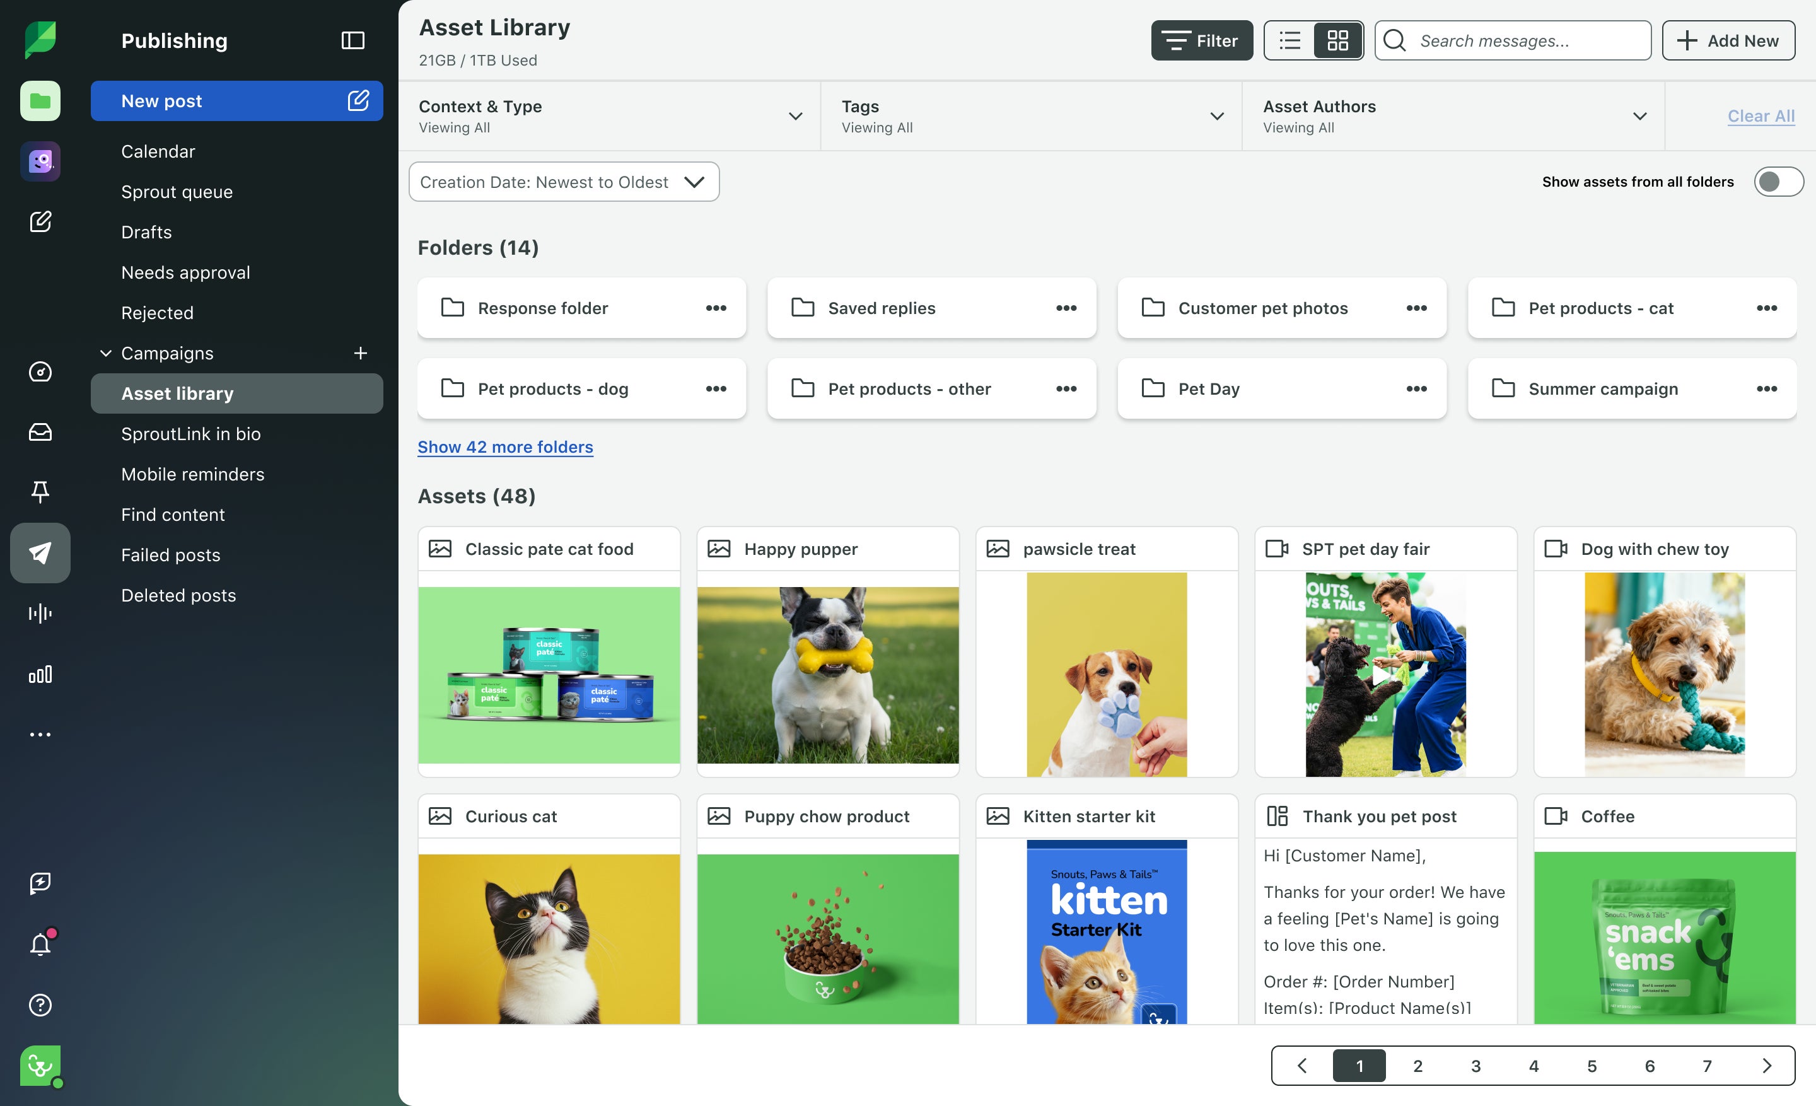Open the green folder icon in the rail

(40, 101)
